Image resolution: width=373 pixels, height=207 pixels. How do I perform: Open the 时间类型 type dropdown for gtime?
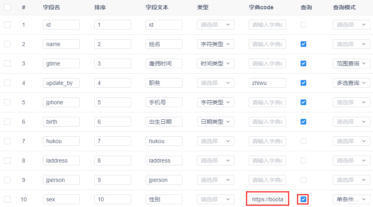(216, 63)
